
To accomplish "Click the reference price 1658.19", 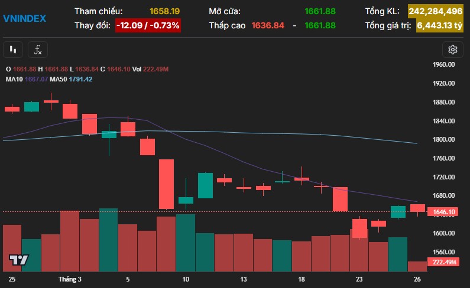I will 164,11.
